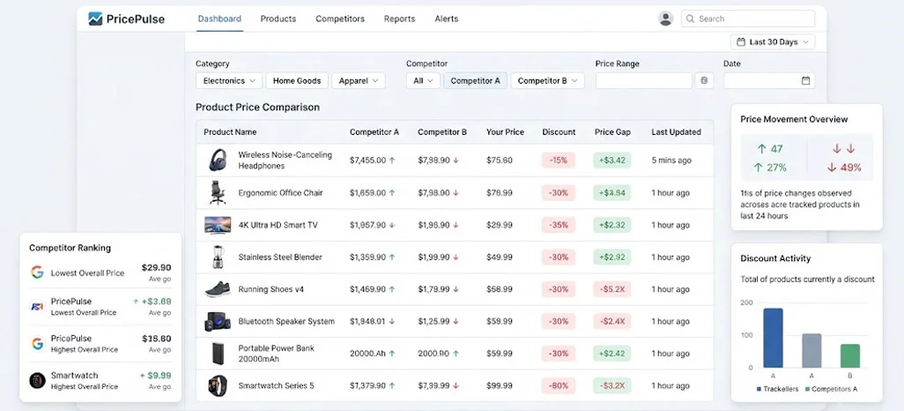The image size is (904, 411).
Task: Click the Google logo beside Lowest Overall Price $29.90
Action: (38, 273)
